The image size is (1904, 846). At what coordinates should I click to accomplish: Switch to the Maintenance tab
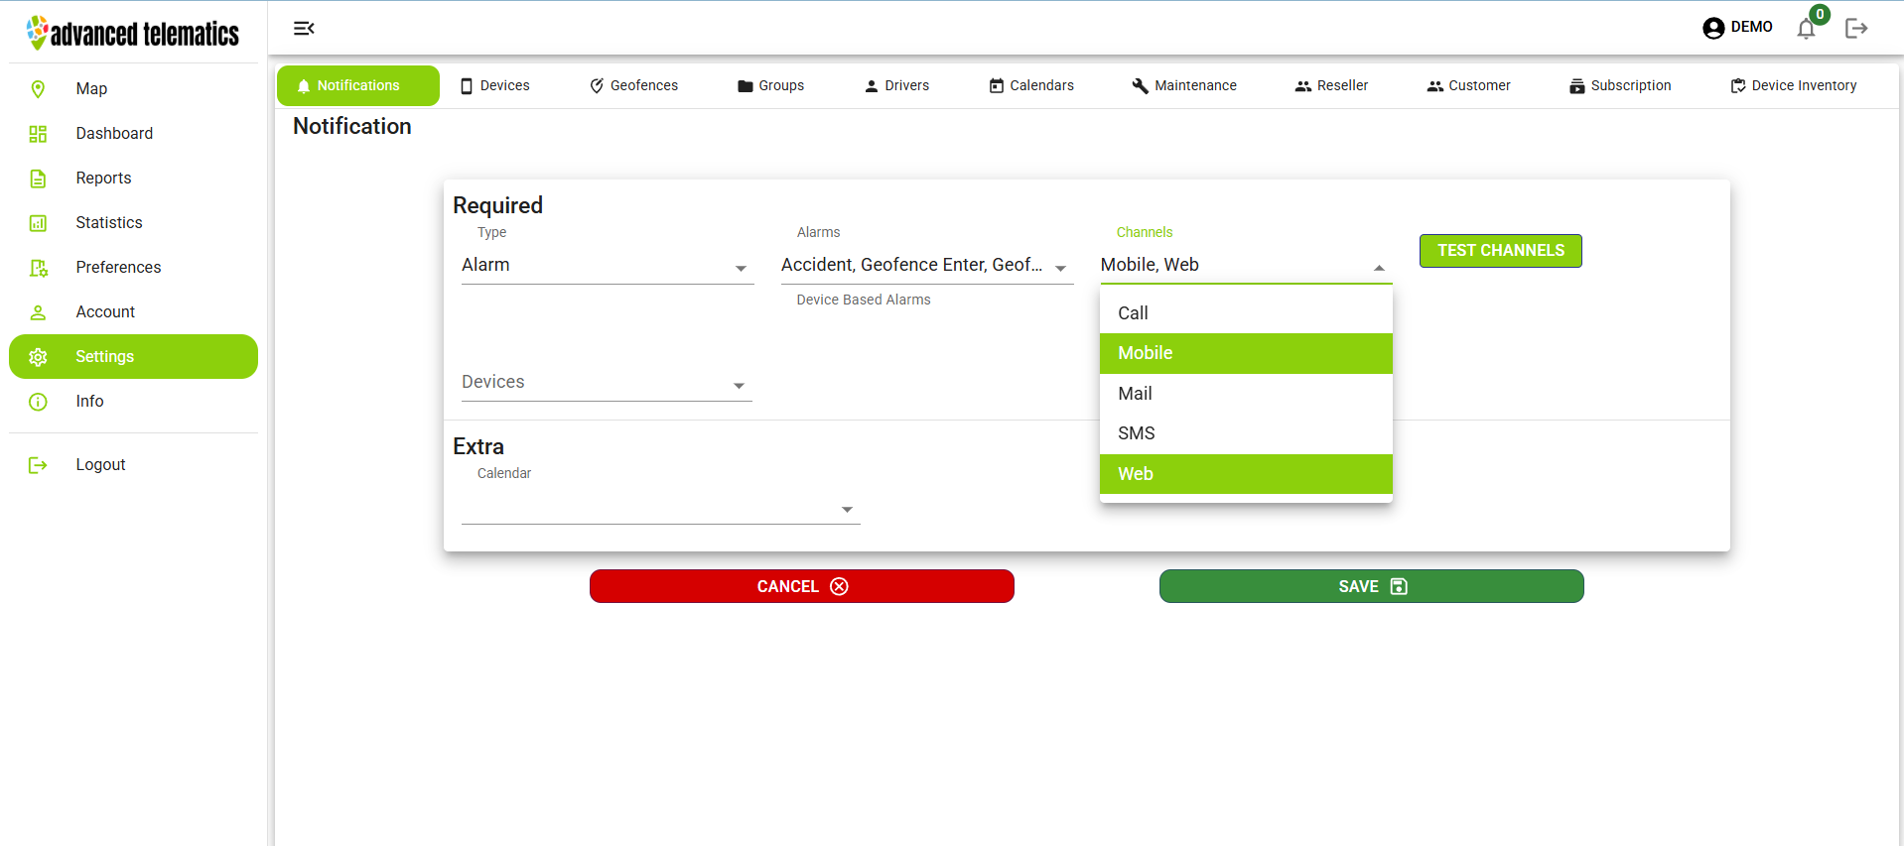(x=1184, y=86)
